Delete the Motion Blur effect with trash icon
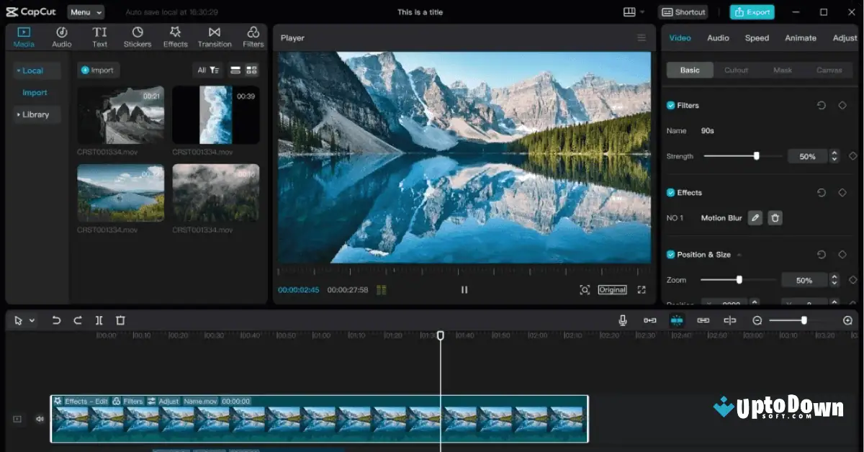864x452 pixels. pos(775,217)
